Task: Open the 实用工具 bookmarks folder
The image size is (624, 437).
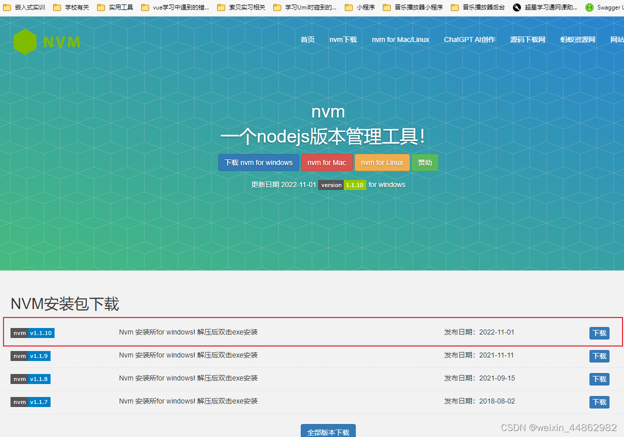Action: click(115, 7)
